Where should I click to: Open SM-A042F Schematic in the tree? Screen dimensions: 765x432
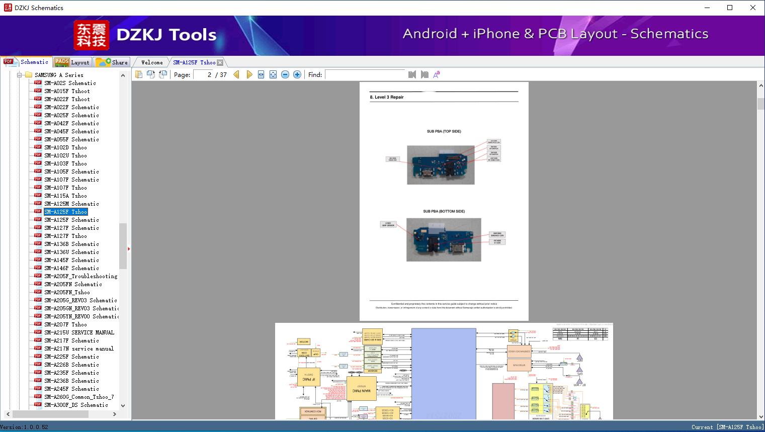pos(71,123)
